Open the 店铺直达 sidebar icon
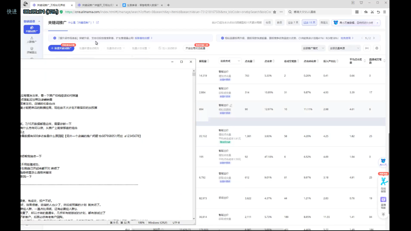 [x=32, y=50]
